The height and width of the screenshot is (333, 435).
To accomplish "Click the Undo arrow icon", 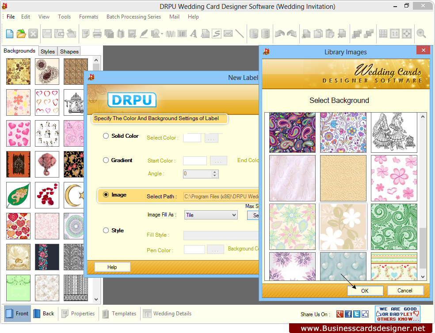I will pos(280,34).
